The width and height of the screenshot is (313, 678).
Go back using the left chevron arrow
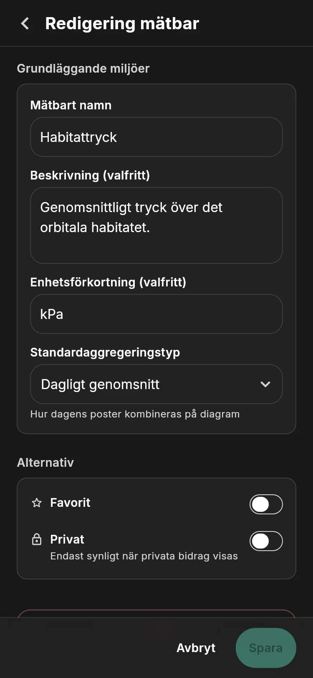coord(25,23)
